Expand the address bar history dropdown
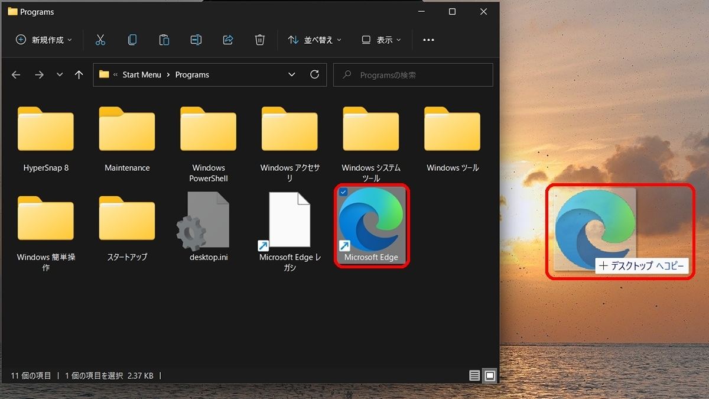This screenshot has width=709, height=399. 292,75
